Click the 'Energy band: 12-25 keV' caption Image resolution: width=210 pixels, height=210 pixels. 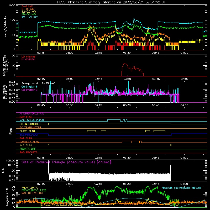click(x=38, y=83)
